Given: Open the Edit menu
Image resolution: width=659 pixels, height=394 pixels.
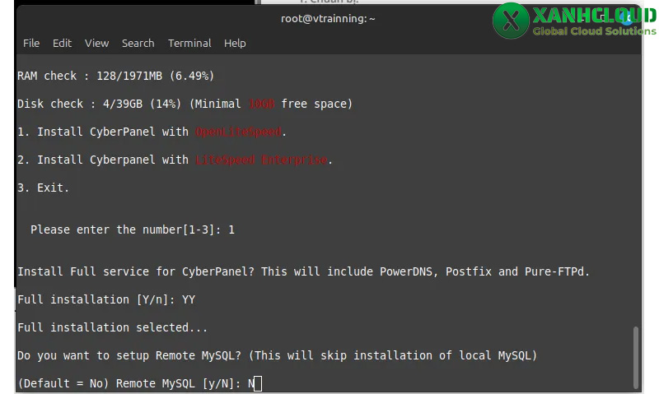Looking at the screenshot, I should pyautogui.click(x=62, y=44).
